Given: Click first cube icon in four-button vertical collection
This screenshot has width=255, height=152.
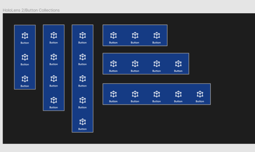Looking at the screenshot, I should coord(54,35).
